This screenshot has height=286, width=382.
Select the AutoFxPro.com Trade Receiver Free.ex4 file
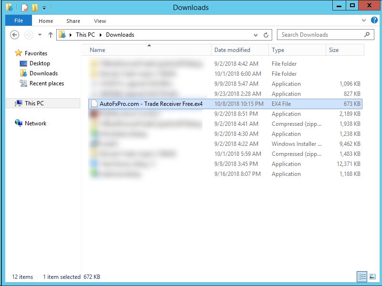[151, 104]
